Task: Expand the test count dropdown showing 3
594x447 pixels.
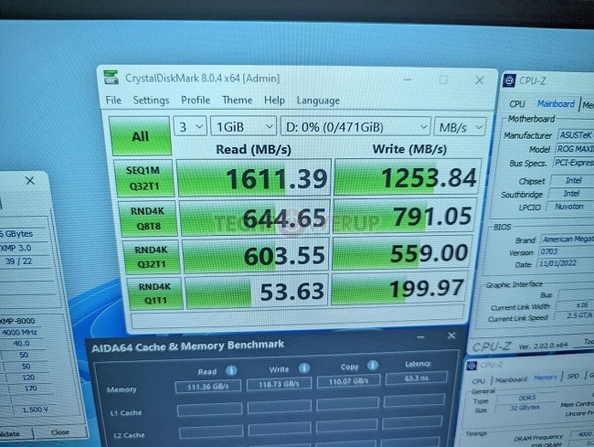Action: 190,126
